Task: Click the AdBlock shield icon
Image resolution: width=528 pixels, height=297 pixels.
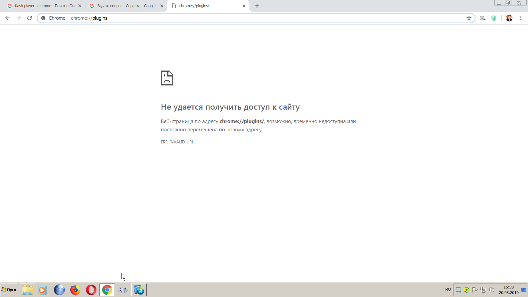Action: coord(494,18)
